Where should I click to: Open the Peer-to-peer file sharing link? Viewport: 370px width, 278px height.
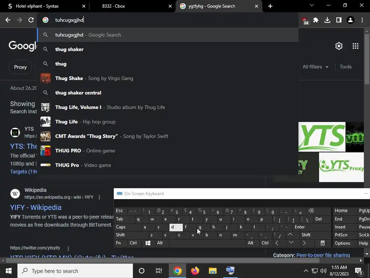(x=323, y=255)
